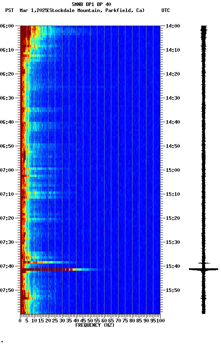
Task: Click the 15:50 UTC time label
Action: pos(173,290)
